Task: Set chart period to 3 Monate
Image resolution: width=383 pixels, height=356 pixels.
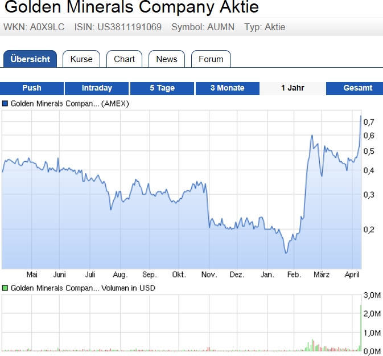Action: (227, 88)
